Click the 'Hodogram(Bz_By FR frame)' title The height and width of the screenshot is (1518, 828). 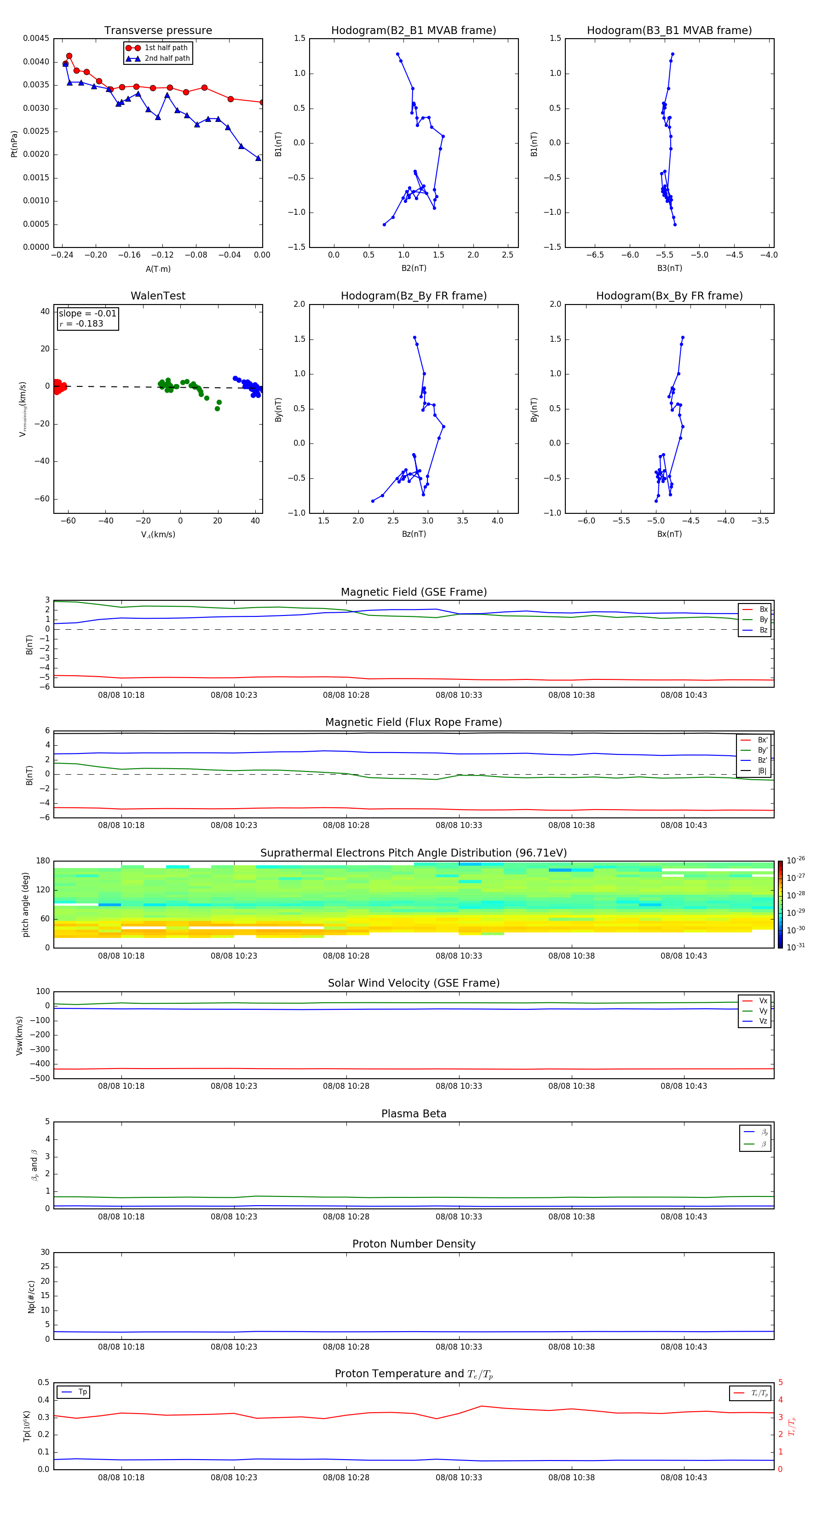coord(414,296)
